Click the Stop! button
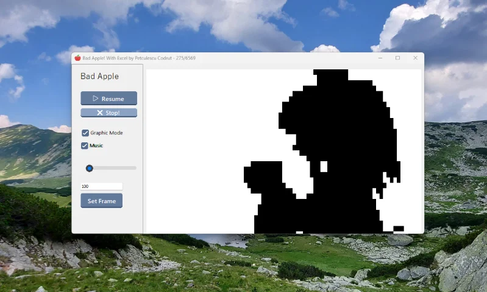The width and height of the screenshot is (487, 292). [x=108, y=113]
